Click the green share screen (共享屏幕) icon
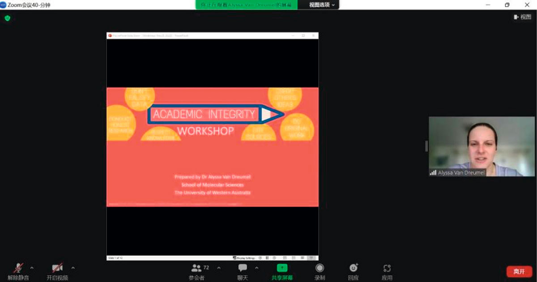The width and height of the screenshot is (537, 282). [x=282, y=268]
